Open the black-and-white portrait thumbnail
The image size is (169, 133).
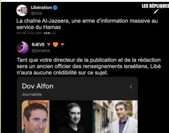pyautogui.click(x=71, y=117)
